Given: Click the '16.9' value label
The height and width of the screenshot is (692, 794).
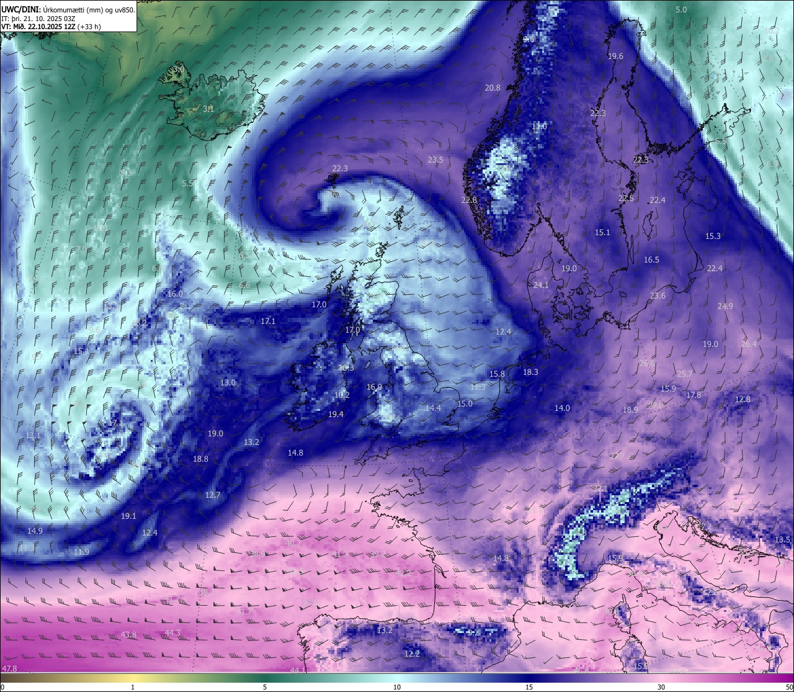Looking at the screenshot, I should coord(374,387).
